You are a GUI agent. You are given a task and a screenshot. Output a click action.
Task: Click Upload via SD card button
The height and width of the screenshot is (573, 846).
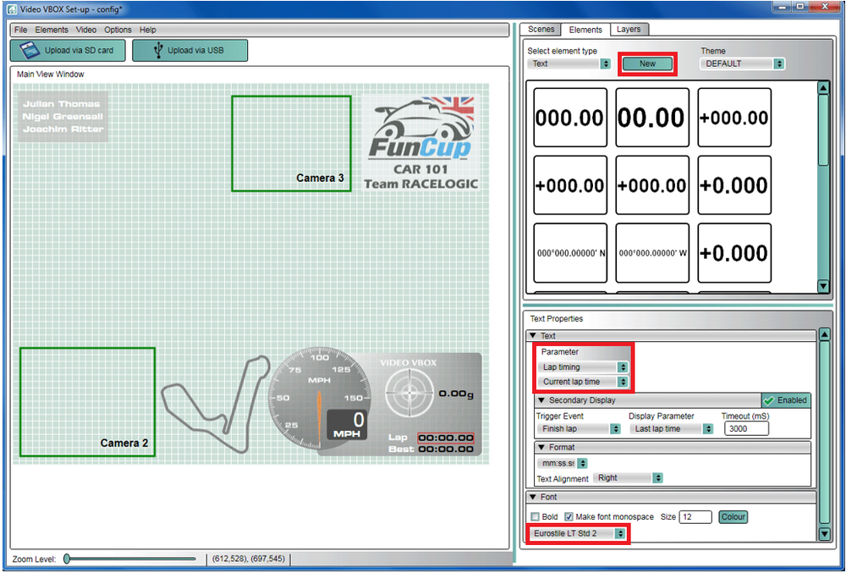coord(70,50)
